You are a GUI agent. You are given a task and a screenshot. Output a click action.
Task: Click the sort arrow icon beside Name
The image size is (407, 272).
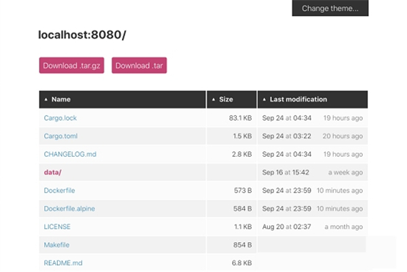tap(46, 100)
